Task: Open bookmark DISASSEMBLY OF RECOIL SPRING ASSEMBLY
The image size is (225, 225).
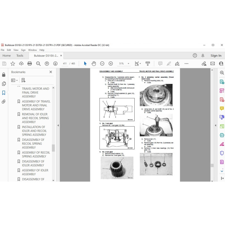Action: pyautogui.click(x=33, y=144)
